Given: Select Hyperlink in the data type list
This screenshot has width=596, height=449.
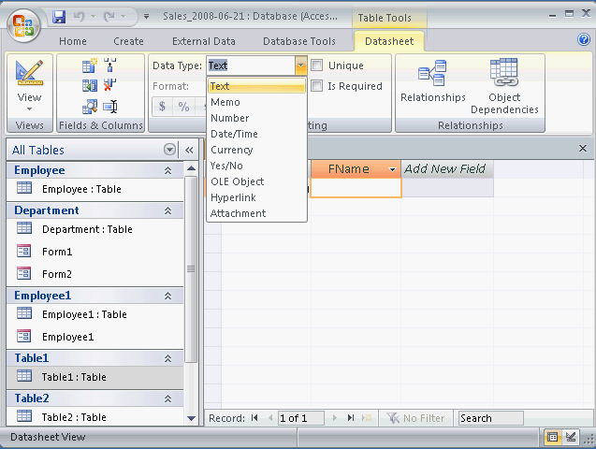Looking at the screenshot, I should coord(234,197).
